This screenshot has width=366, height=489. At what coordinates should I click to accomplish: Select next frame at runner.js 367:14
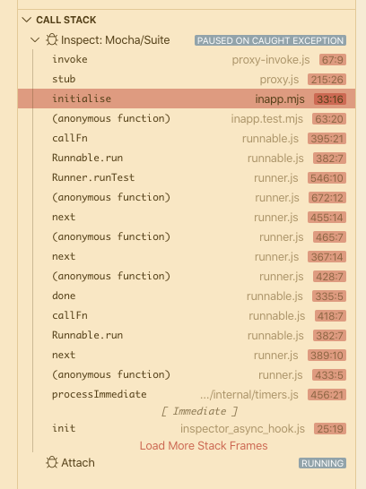pyautogui.click(x=187, y=257)
